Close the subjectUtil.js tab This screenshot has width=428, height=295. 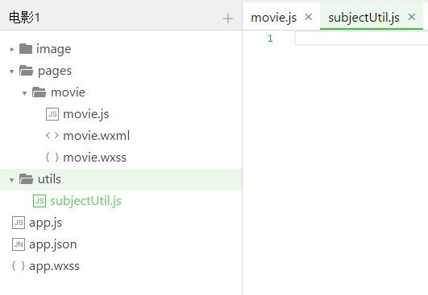pyautogui.click(x=412, y=17)
